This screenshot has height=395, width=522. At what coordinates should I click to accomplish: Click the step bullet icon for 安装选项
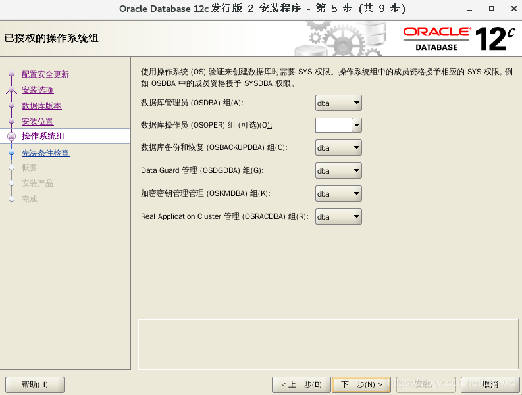coord(12,90)
